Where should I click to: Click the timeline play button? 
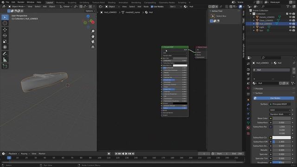(x=126, y=154)
